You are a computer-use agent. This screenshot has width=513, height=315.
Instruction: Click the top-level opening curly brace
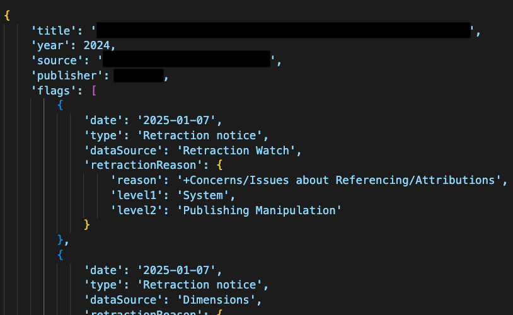point(7,15)
